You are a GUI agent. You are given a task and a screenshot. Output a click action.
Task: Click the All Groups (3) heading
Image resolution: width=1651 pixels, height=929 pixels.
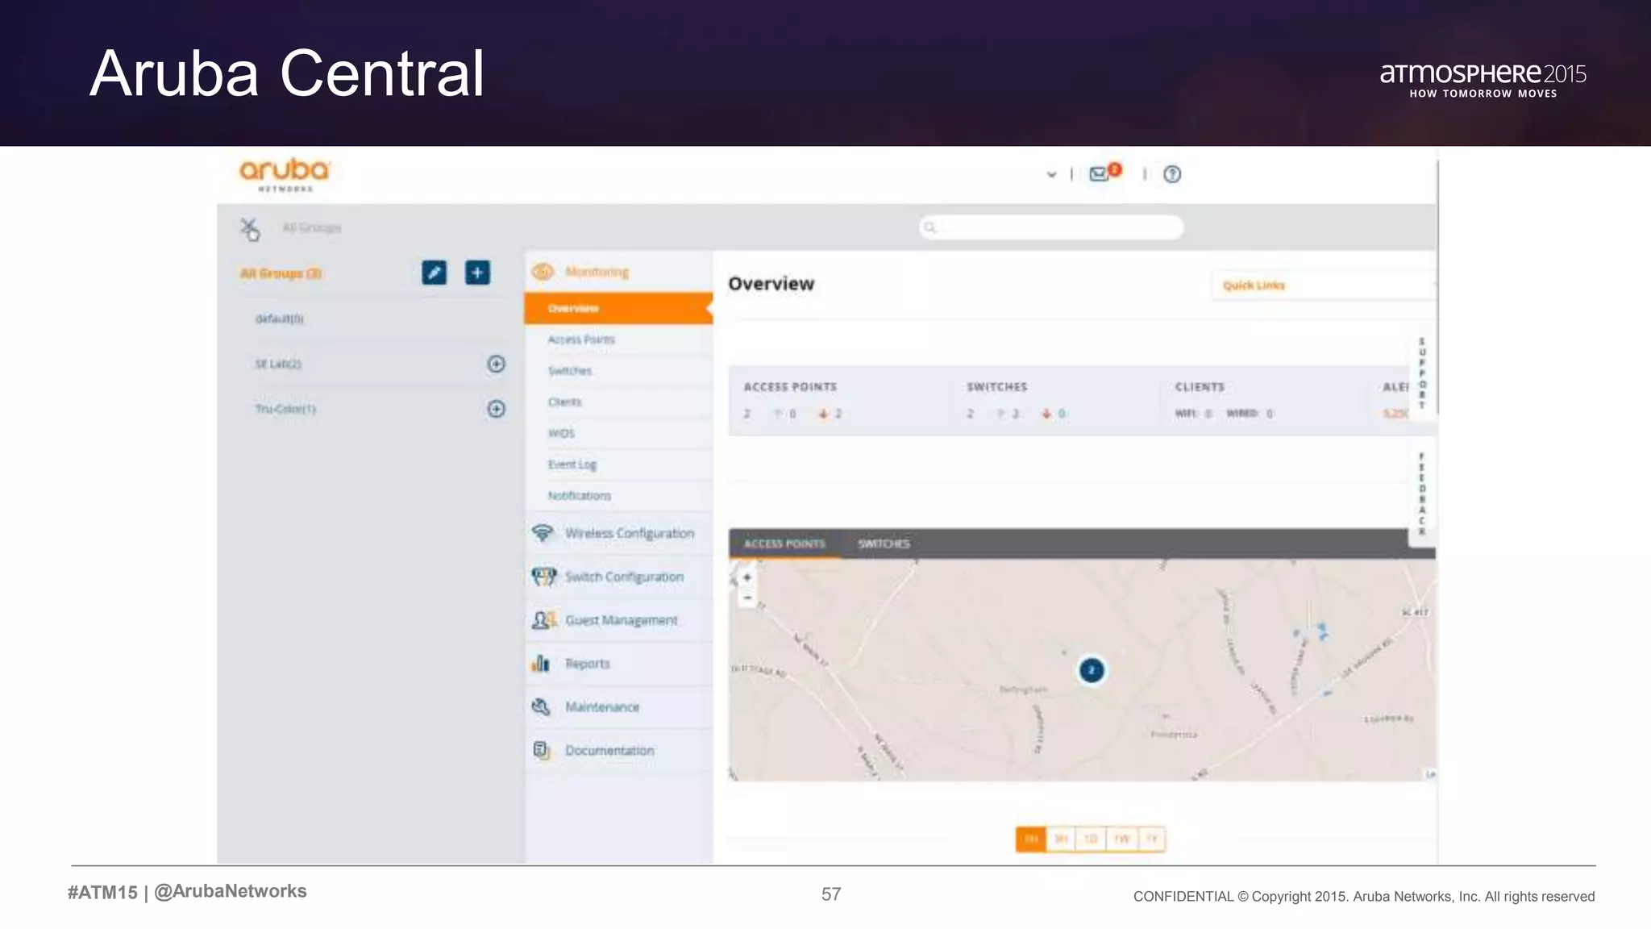pos(281,273)
